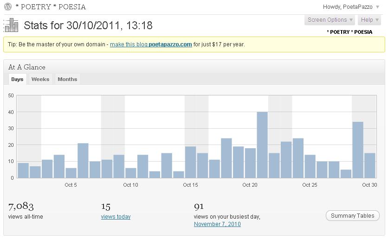Switch to the Weeks tab
Image resolution: width=388 pixels, height=239 pixels.
click(x=40, y=79)
